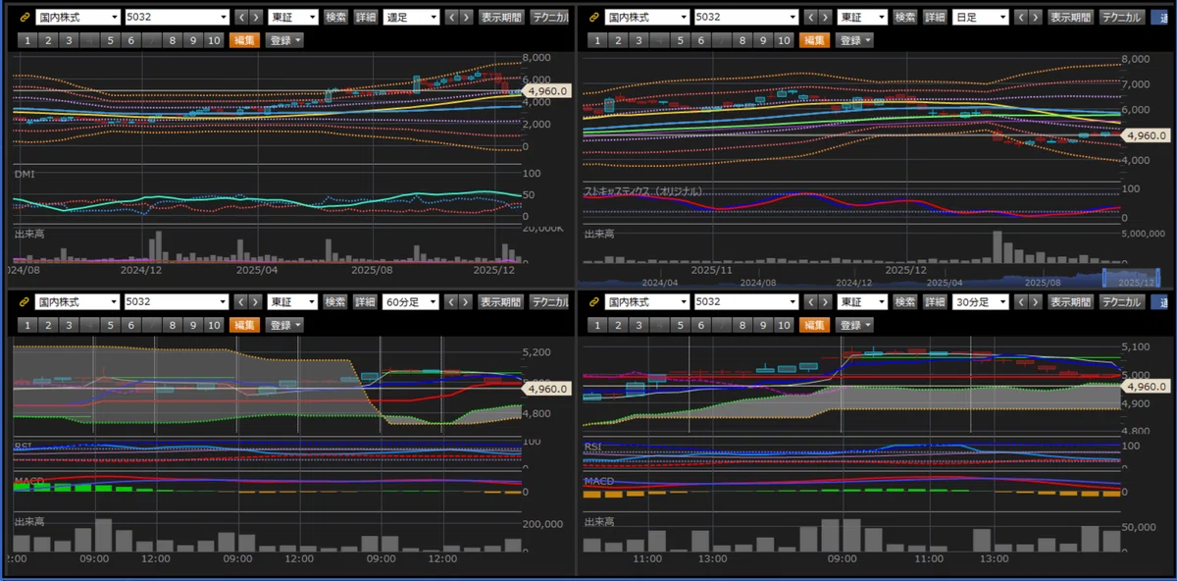Viewport: 1177px width, 581px height.
Task: Open 東証 exchange dropdown in 日足 panel
Action: tap(863, 18)
